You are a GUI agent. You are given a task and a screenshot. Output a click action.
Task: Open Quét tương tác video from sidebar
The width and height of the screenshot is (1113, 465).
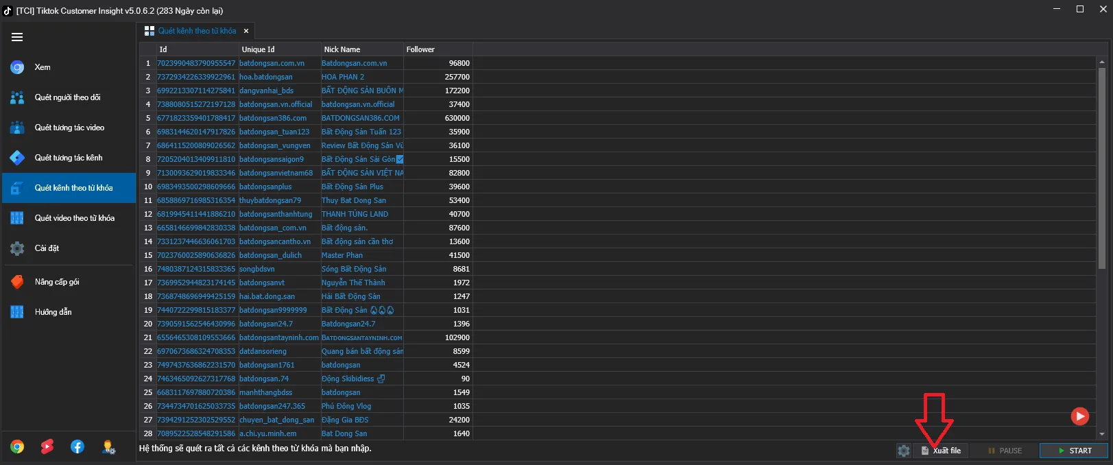click(69, 128)
